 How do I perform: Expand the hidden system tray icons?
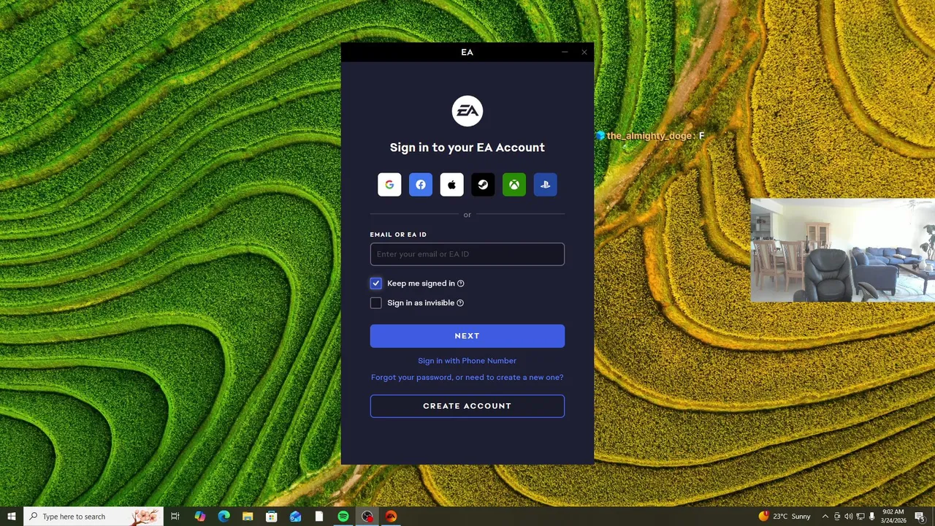point(825,517)
